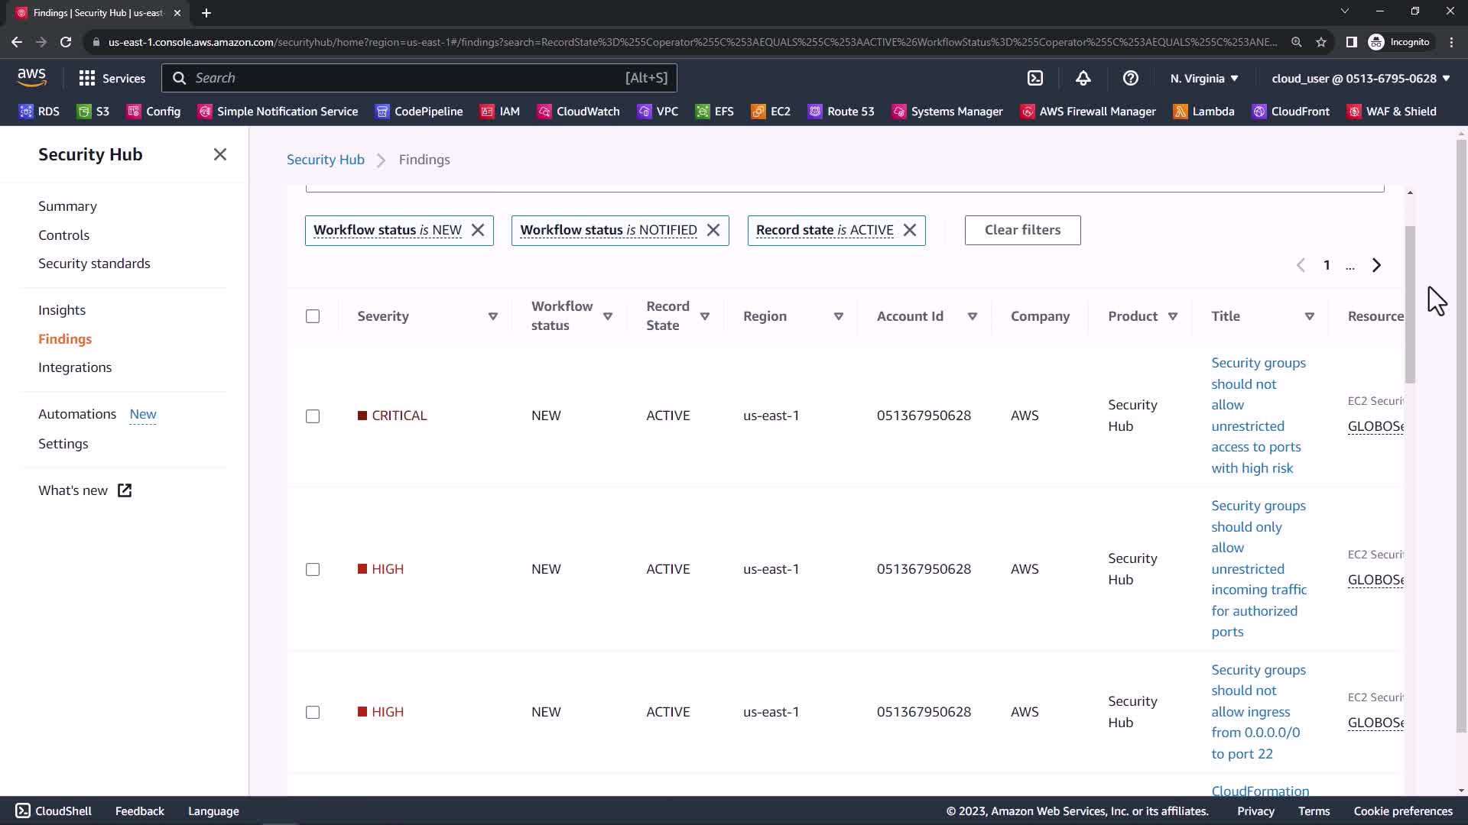The height and width of the screenshot is (825, 1468).
Task: Select the CRITICAL finding checkbox
Action: 313,416
